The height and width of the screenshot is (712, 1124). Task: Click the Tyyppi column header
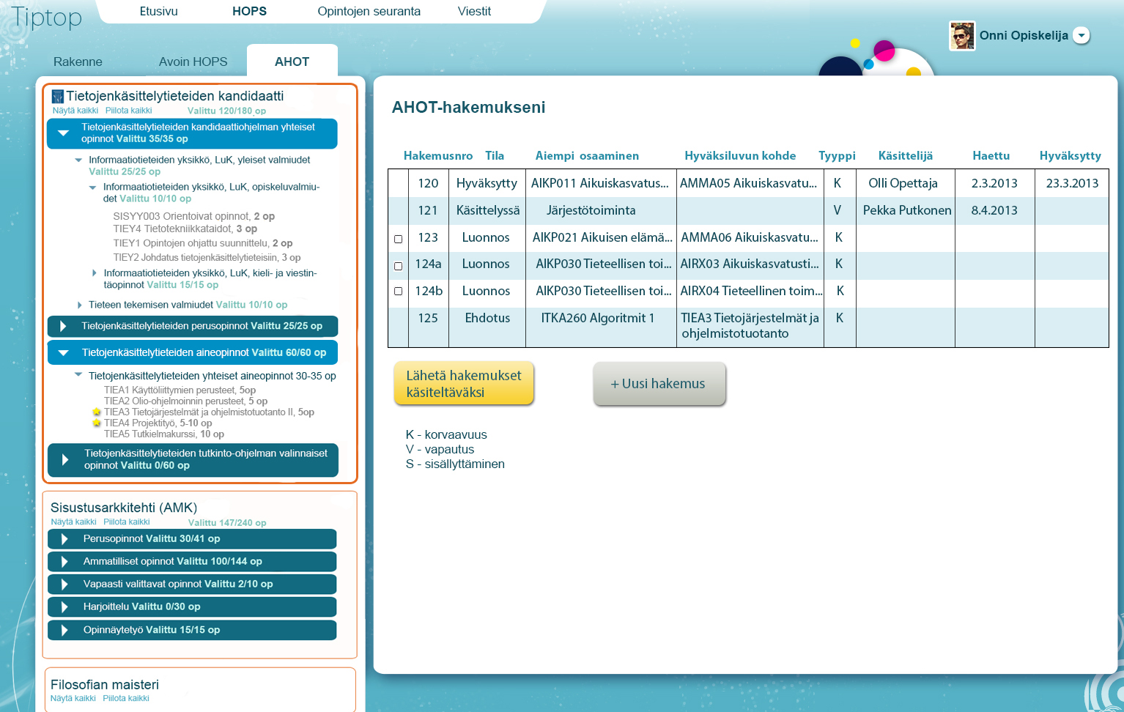click(837, 155)
